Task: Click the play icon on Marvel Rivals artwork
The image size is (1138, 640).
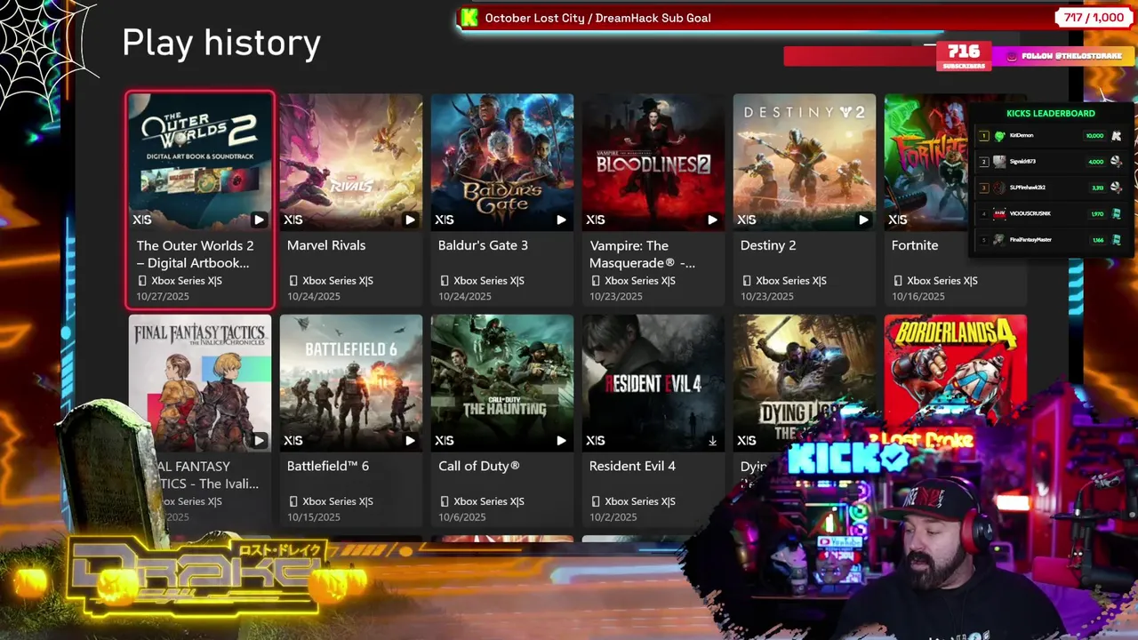Action: tap(410, 220)
